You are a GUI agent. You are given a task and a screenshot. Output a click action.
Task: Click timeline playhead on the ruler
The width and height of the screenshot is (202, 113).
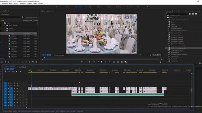(x=32, y=71)
